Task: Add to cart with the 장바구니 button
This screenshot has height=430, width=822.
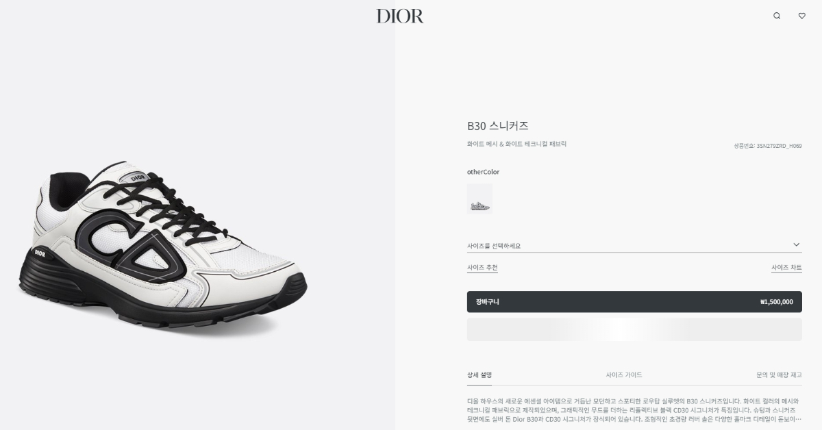Action: tap(634, 302)
